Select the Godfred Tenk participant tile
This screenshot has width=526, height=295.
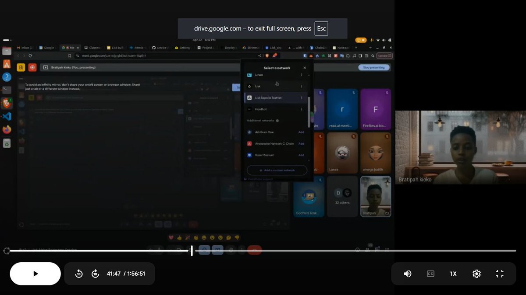[x=309, y=196]
